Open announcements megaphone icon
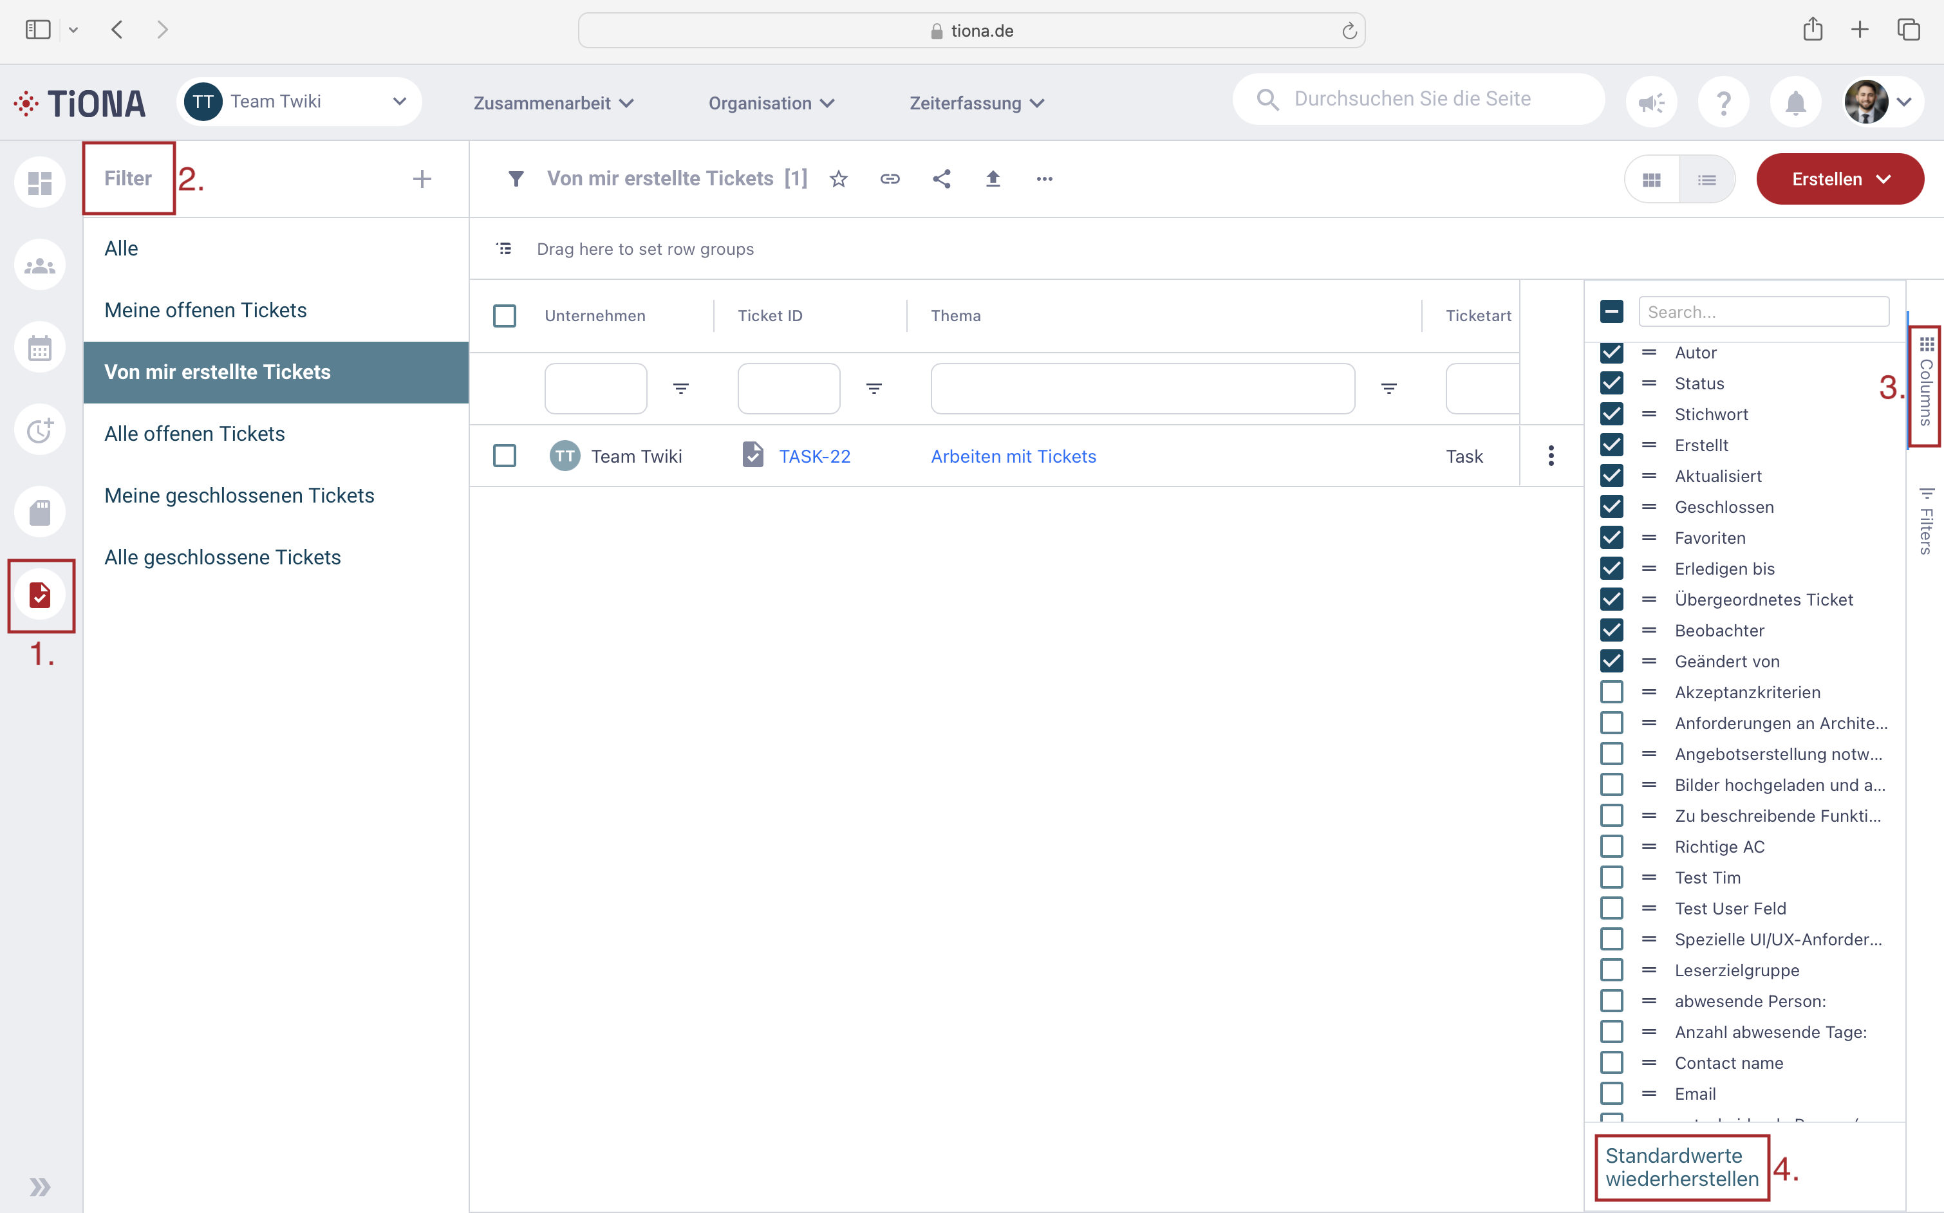 point(1651,102)
